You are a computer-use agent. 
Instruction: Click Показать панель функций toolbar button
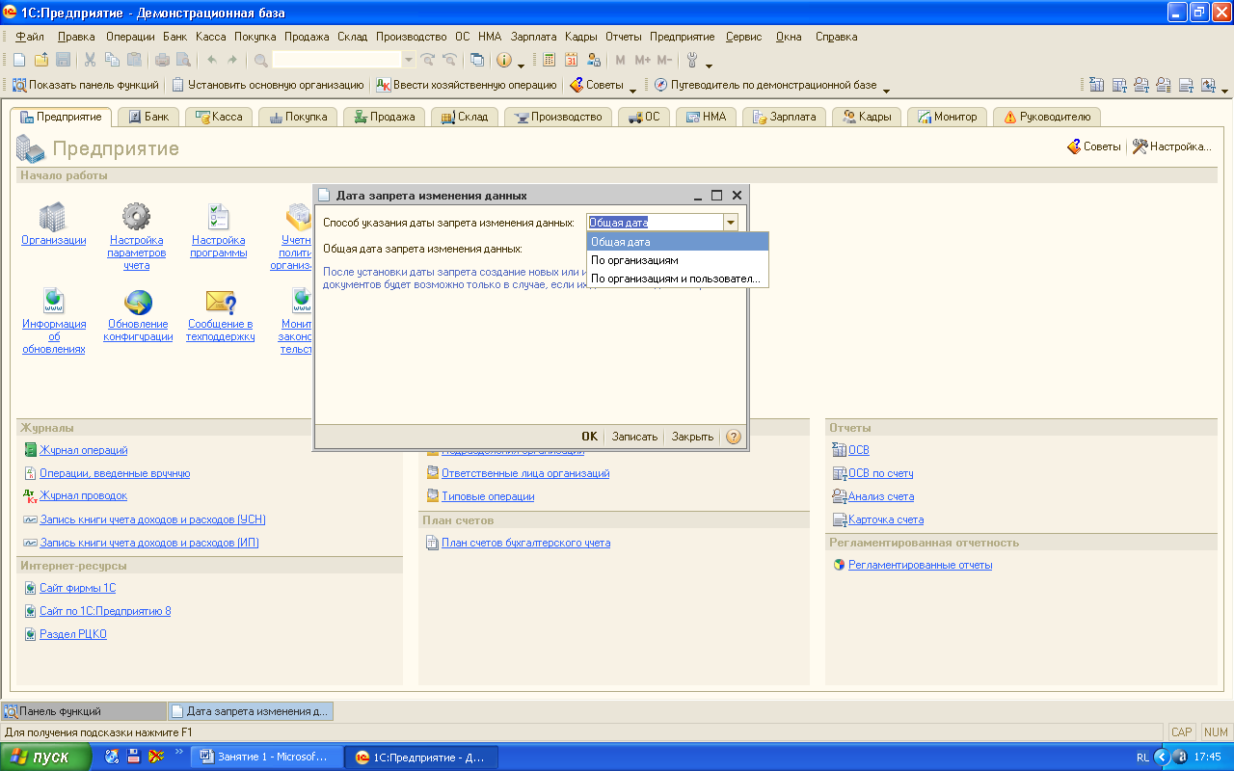pos(85,85)
